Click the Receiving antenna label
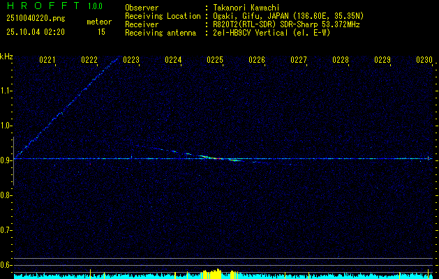Viewport: 439px width, 279px height. 161,33
